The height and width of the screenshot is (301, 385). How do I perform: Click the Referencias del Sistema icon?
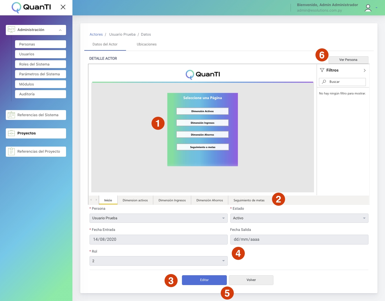12,115
